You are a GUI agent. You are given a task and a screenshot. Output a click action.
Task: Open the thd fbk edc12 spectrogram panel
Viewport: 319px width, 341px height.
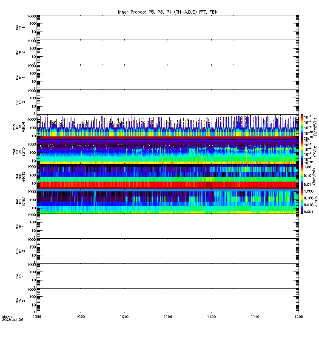click(168, 176)
